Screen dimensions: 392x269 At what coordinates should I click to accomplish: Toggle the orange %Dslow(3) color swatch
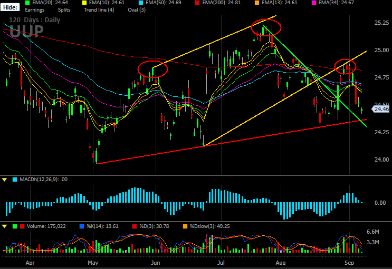185,226
